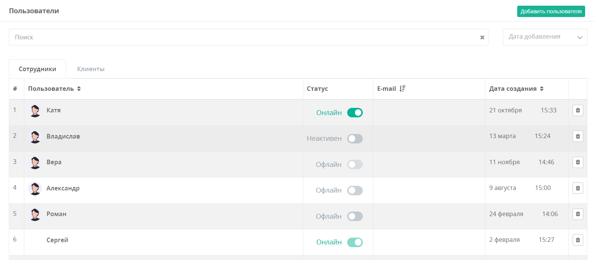Image resolution: width=595 pixels, height=260 pixels.
Task: Click the Пользователи page heading
Action: coord(34,11)
